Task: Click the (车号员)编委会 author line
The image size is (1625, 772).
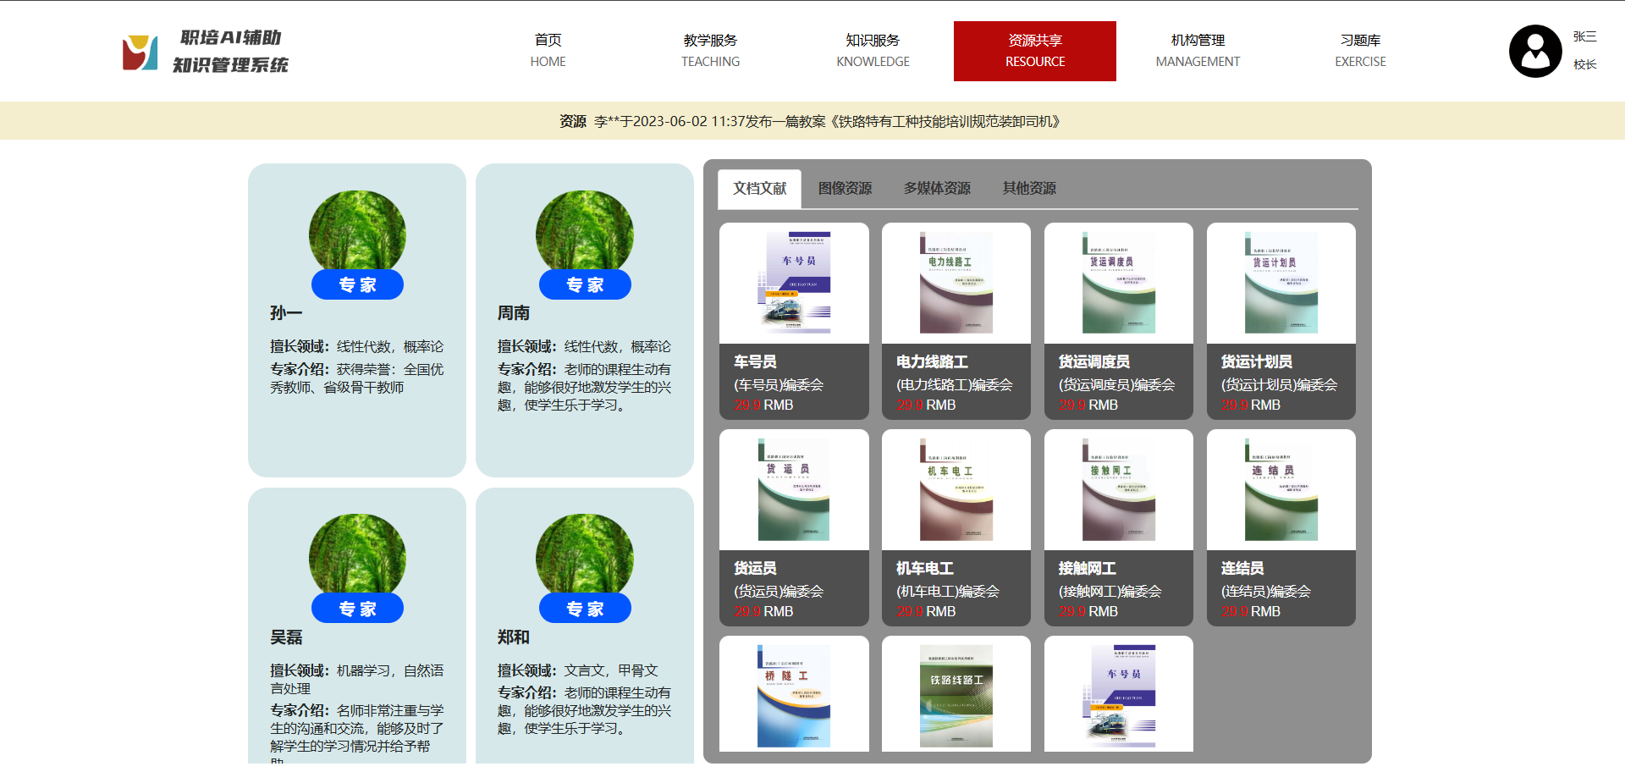Action: (779, 384)
